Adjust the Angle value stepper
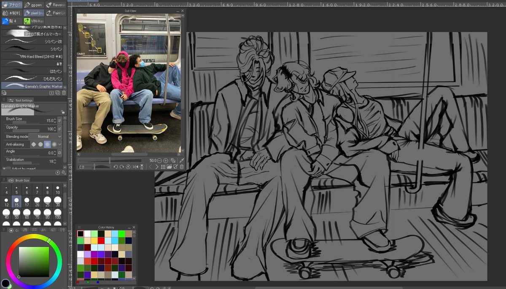Viewport: 506px width, 289px height. [55, 153]
